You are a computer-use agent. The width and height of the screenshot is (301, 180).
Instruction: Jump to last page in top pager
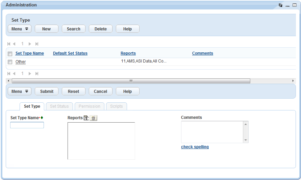(37, 44)
